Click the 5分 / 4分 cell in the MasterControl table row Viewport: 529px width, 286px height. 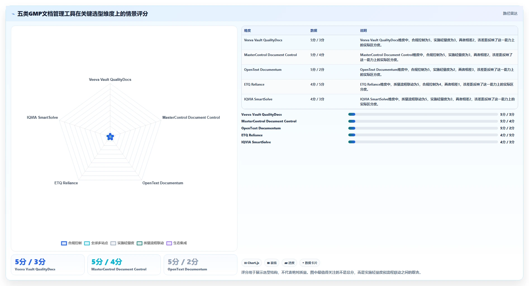pos(317,55)
